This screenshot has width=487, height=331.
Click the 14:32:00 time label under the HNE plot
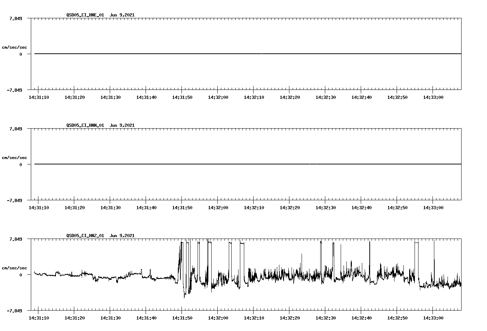pos(218,97)
